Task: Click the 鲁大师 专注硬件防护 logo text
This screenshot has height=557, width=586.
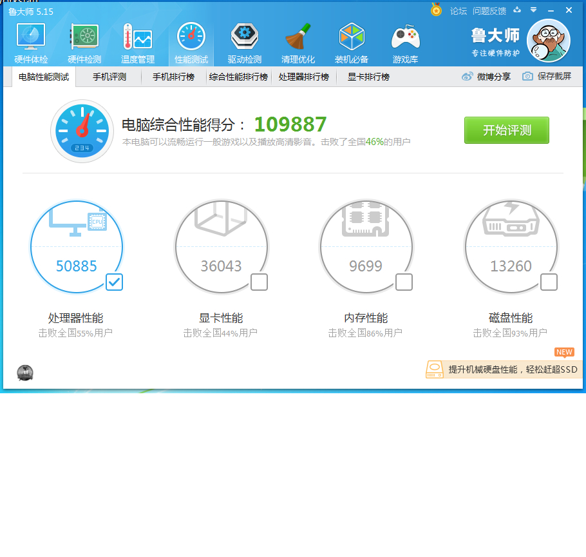Action: 495,43
